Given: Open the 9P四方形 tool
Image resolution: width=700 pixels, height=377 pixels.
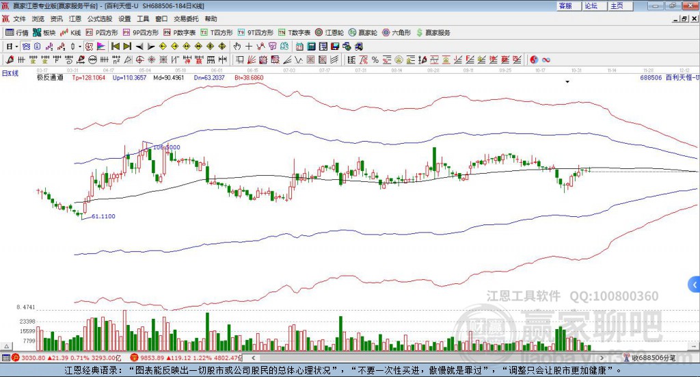Looking at the screenshot, I should coord(141,33).
